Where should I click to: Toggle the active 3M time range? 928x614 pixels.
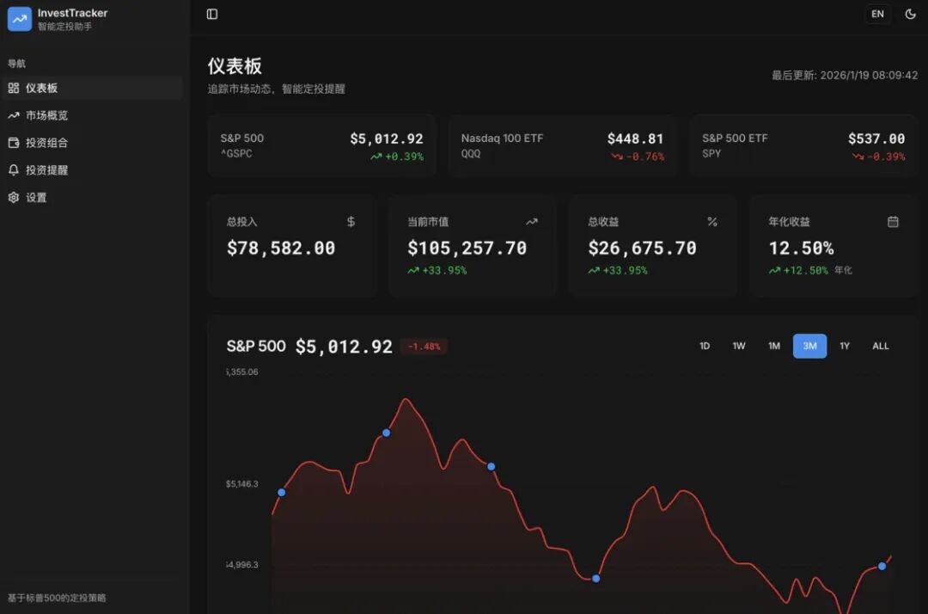click(809, 346)
